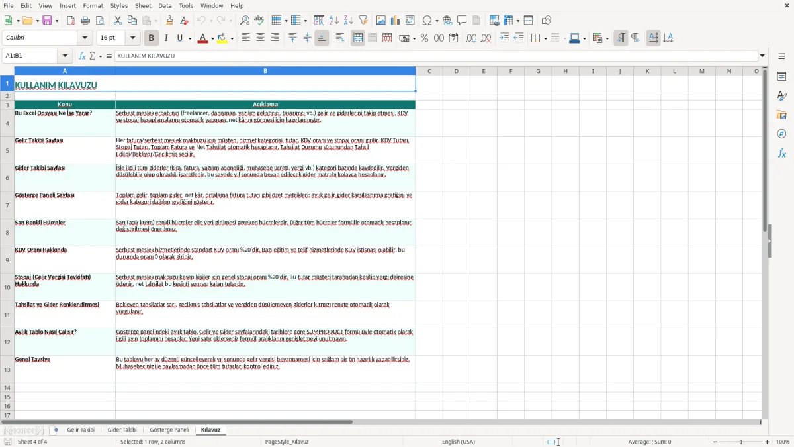Screen dimensions: 794x447
Task: Open the Function Wizard fx icon
Action: [x=83, y=56]
